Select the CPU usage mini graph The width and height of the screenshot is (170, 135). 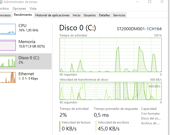(8, 29)
